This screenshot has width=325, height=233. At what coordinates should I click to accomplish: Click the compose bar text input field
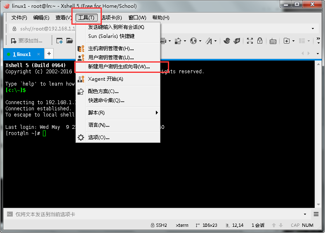tap(158, 214)
